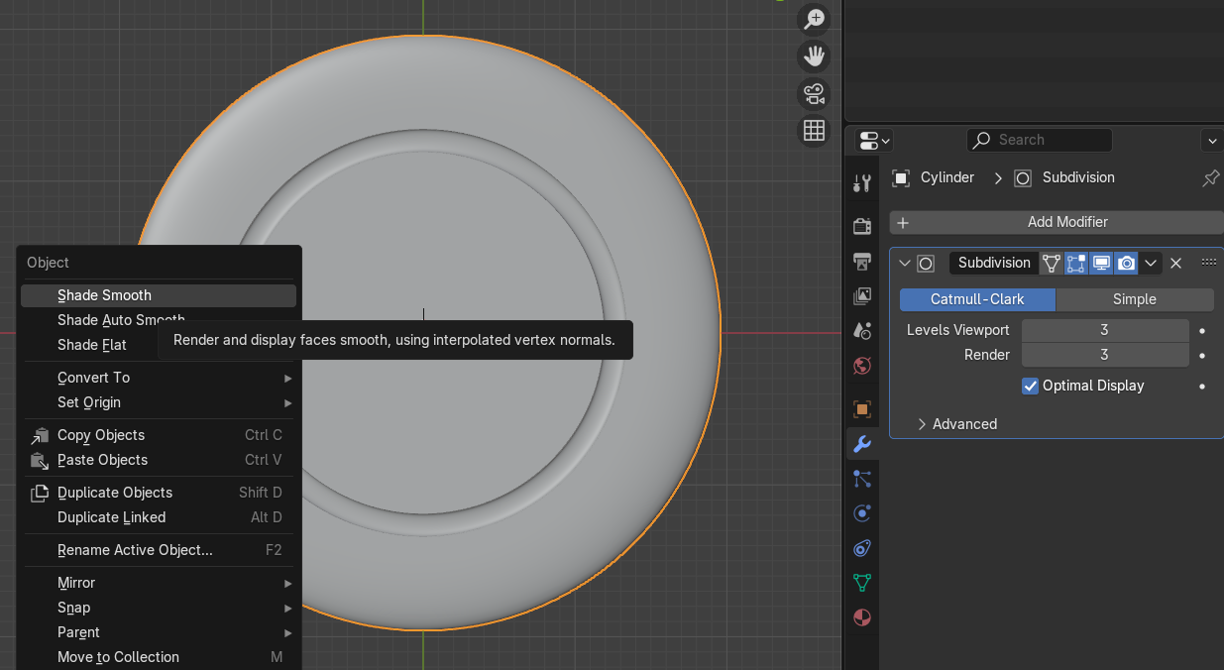Toggle modifier display in Edit Mode
Image resolution: width=1224 pixels, height=670 pixels.
click(x=1076, y=263)
